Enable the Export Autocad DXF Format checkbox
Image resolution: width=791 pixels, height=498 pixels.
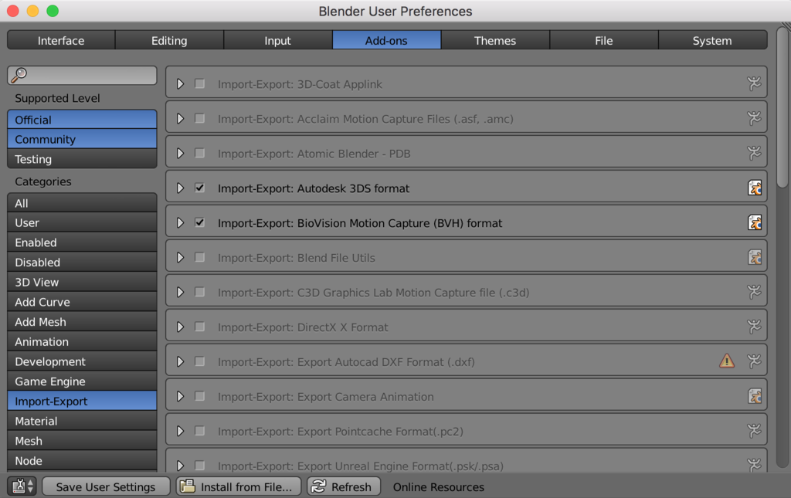[x=200, y=361]
